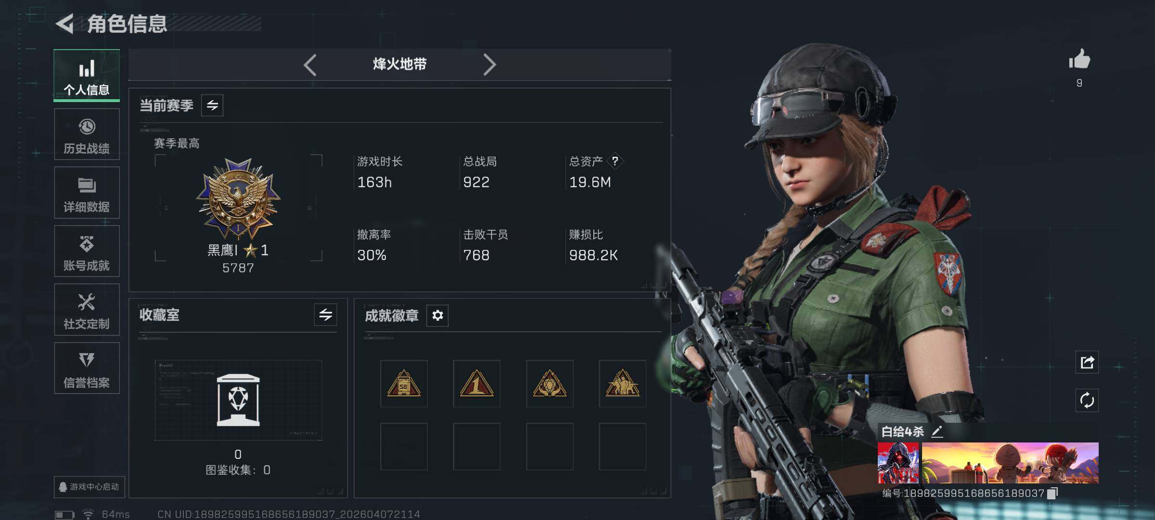Toggle the 收藏室 swap view button
The image size is (1155, 520).
[326, 315]
